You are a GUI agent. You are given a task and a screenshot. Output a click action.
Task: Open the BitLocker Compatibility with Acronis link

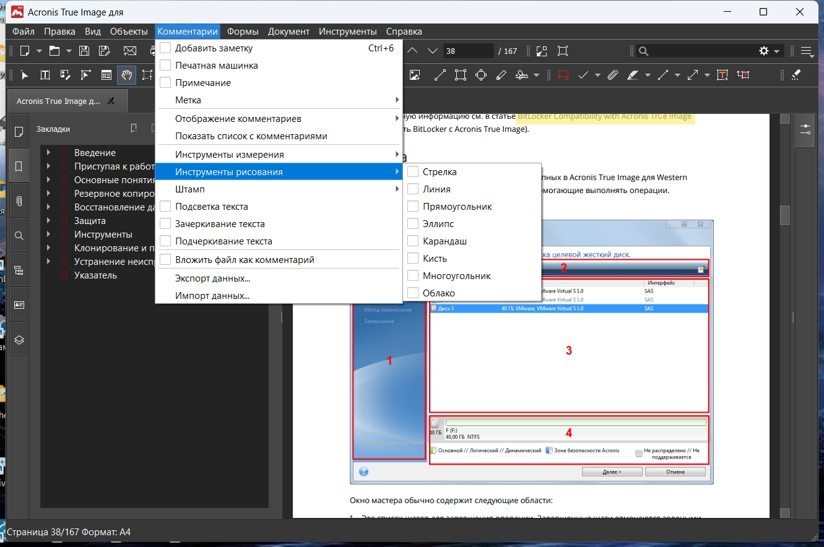click(604, 116)
